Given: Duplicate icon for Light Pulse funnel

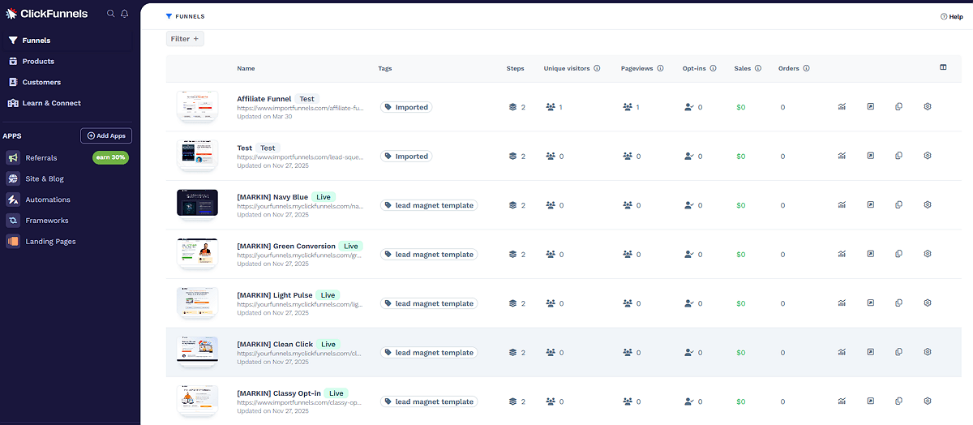Looking at the screenshot, I should pyautogui.click(x=898, y=303).
